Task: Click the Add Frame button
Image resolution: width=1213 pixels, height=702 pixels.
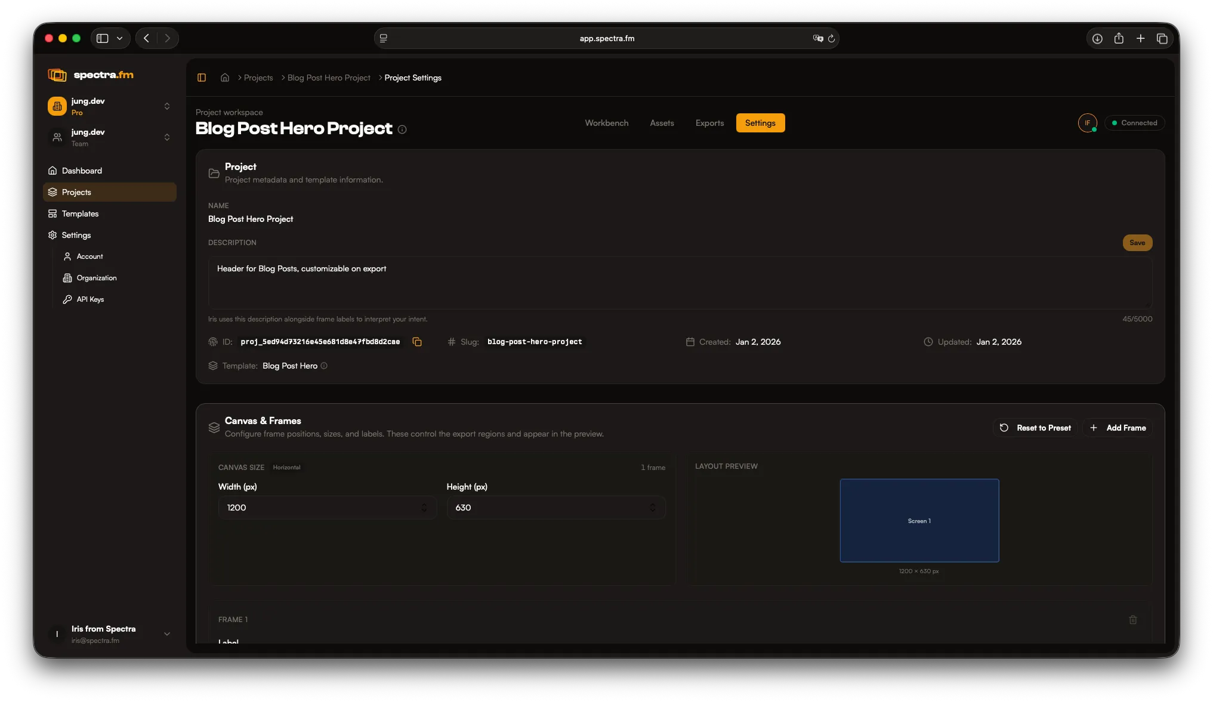Action: click(x=1117, y=428)
